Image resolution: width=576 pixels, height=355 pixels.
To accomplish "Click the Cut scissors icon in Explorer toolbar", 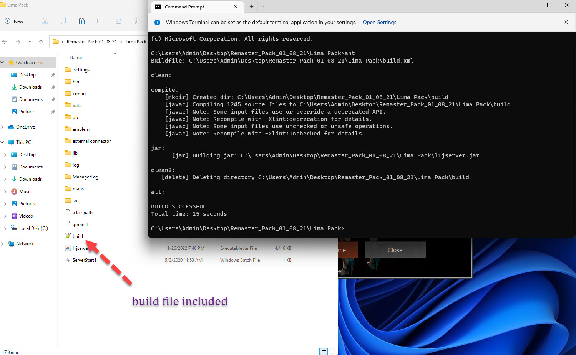I will [x=45, y=21].
